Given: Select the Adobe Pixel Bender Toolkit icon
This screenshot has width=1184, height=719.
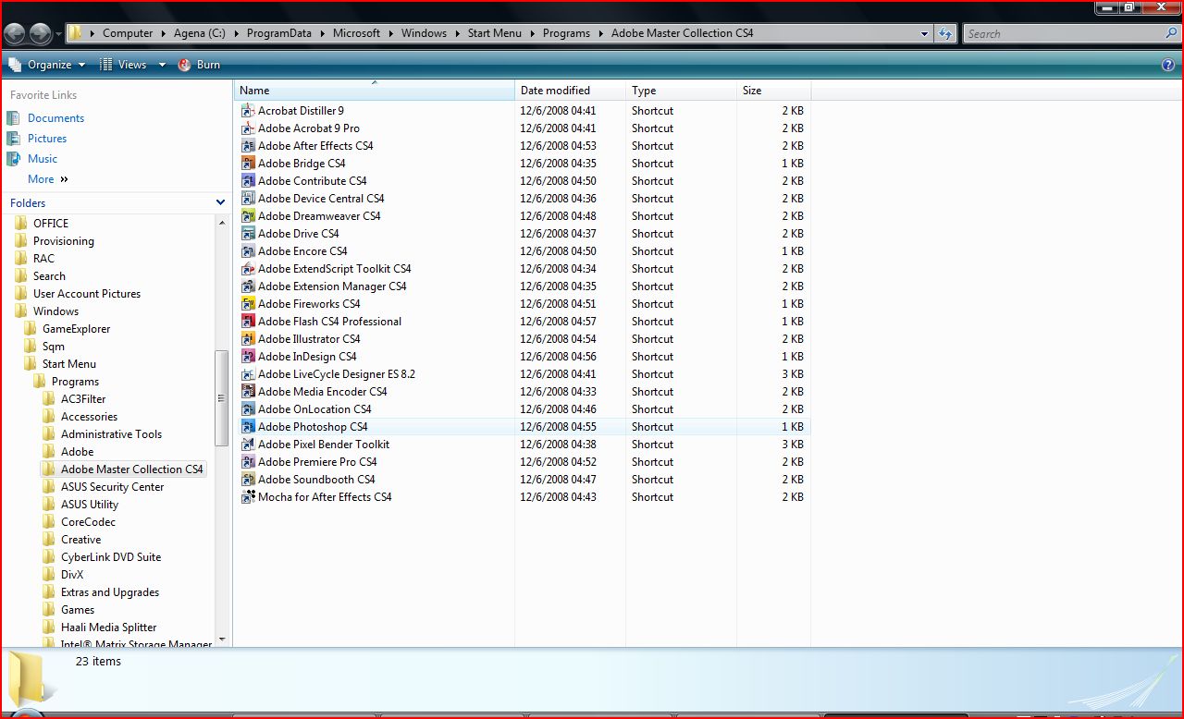Looking at the screenshot, I should [248, 444].
